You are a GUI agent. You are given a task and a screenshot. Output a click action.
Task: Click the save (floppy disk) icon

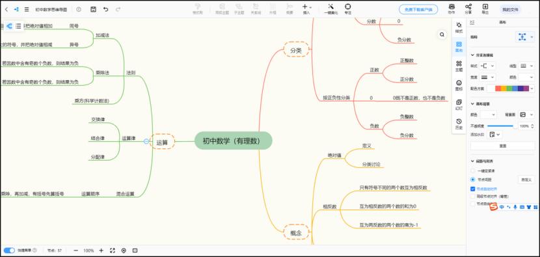coord(93,10)
